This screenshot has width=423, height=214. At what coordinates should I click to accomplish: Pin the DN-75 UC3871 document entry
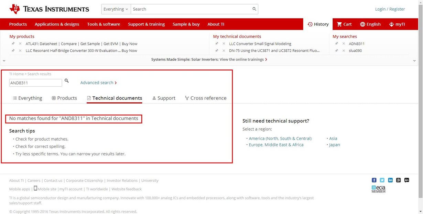(x=217, y=50)
